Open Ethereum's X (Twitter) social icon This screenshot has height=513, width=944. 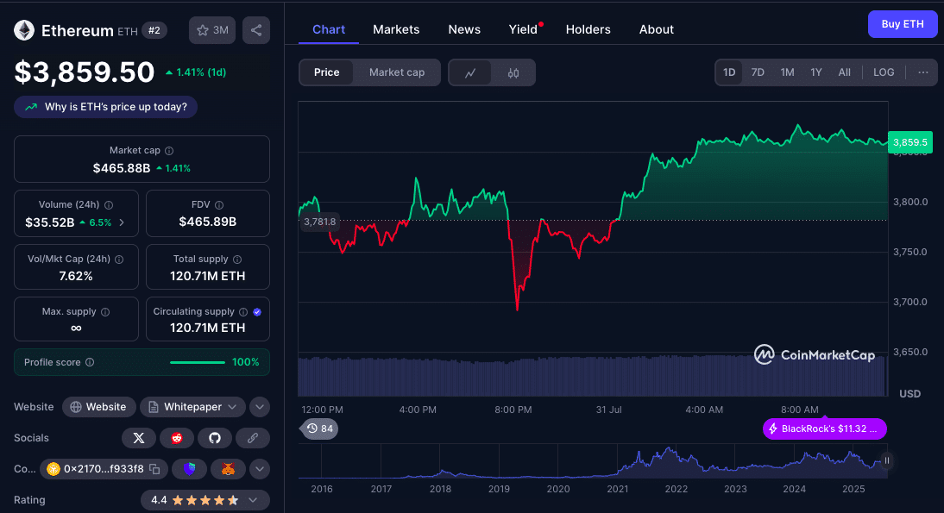click(x=139, y=438)
